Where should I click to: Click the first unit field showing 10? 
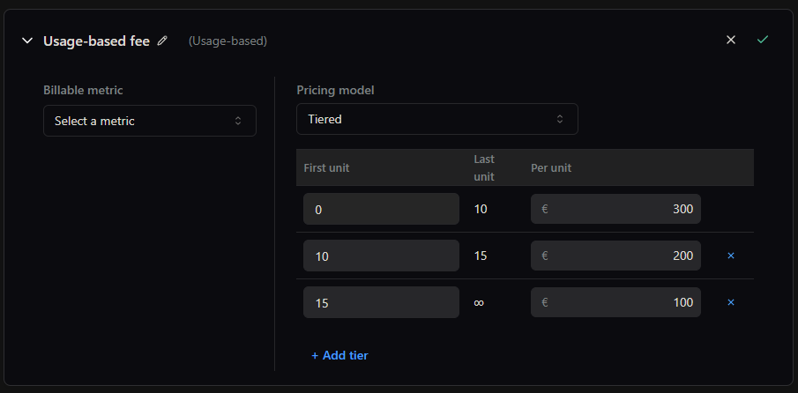coord(381,256)
